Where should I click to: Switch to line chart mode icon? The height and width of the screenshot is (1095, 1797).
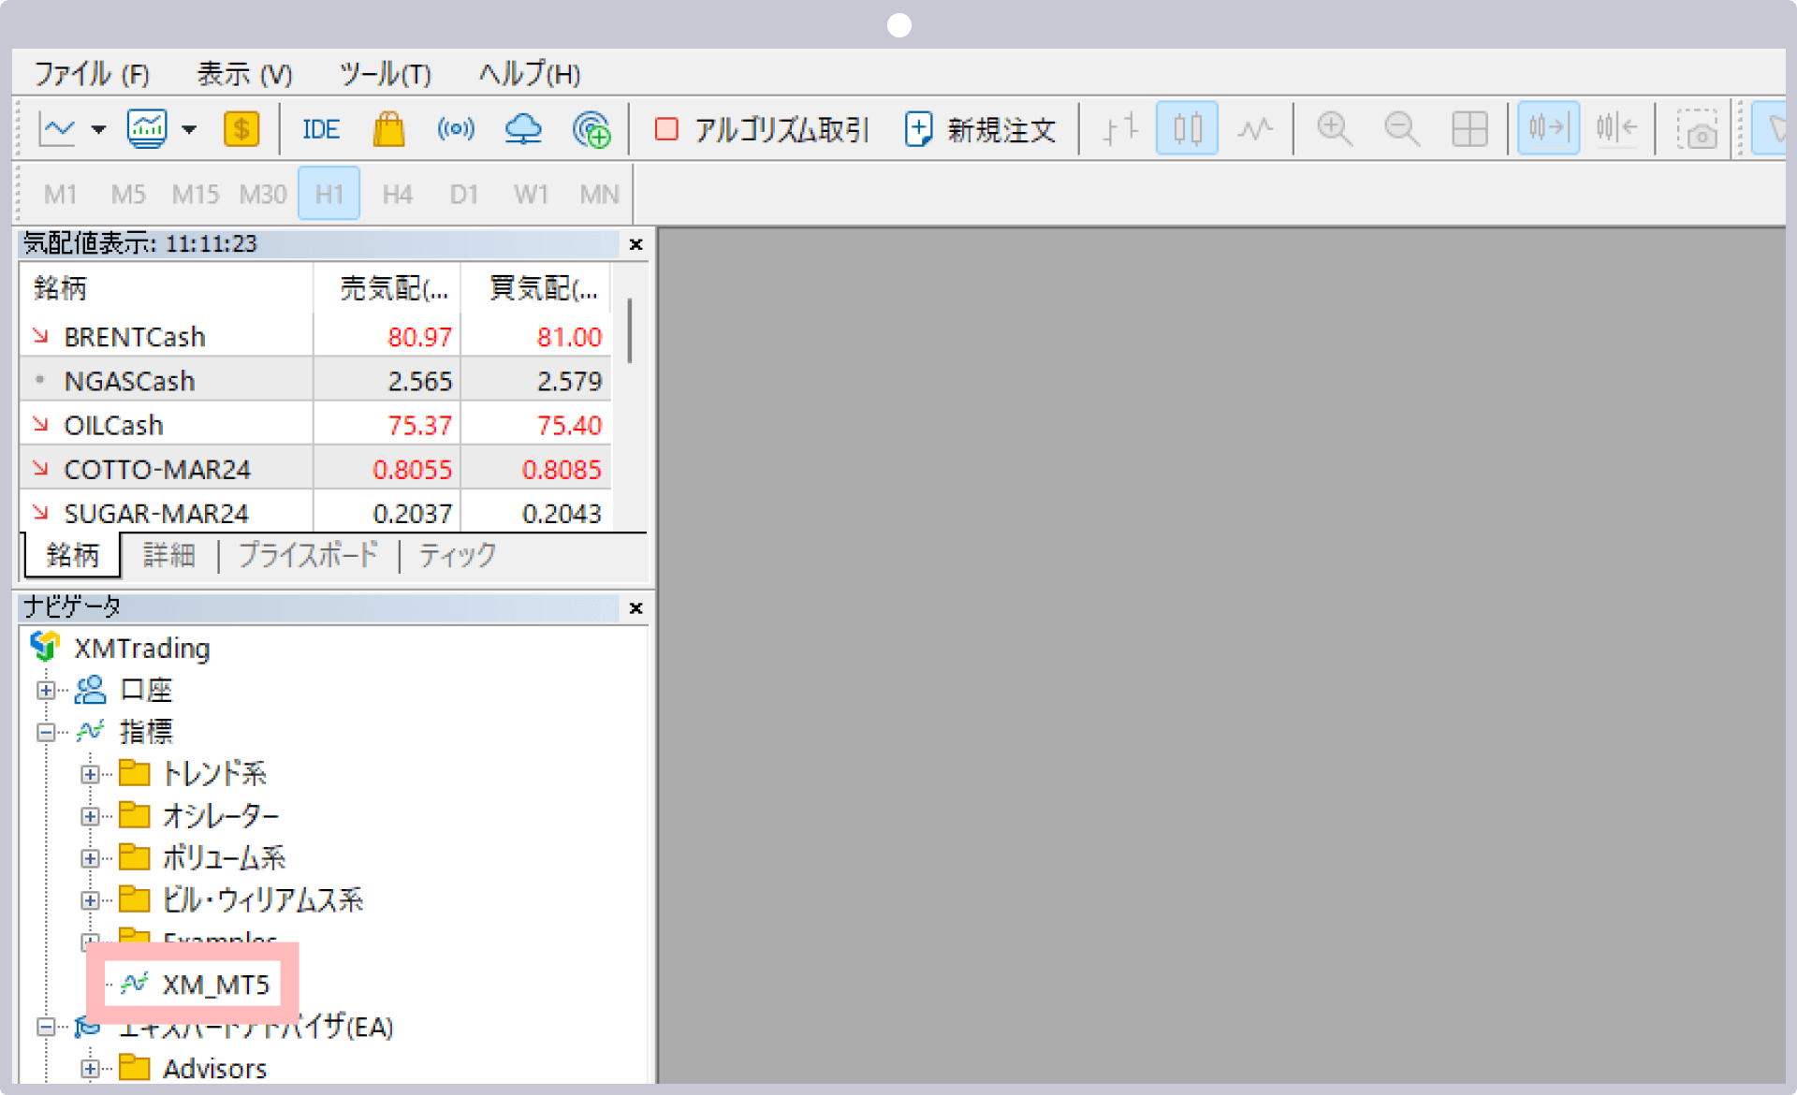(1254, 129)
